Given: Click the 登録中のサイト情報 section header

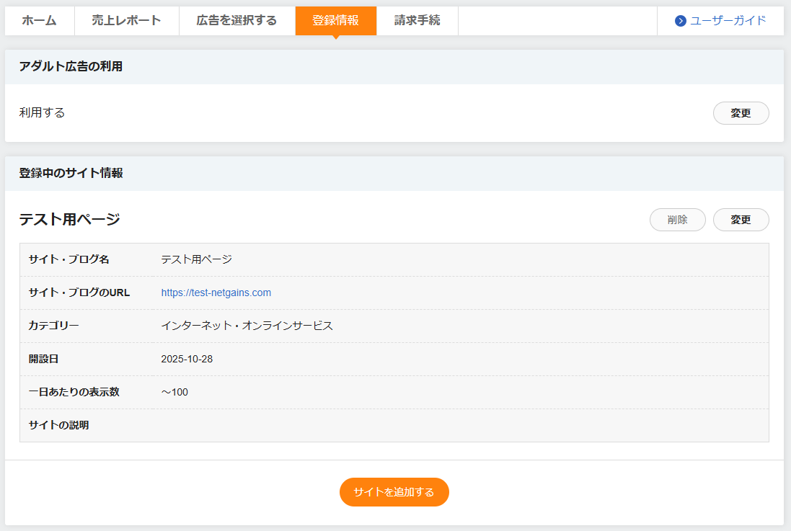Looking at the screenshot, I should (71, 174).
